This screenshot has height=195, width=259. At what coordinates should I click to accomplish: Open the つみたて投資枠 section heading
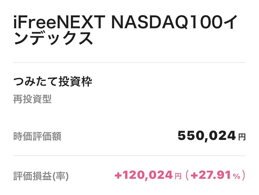coord(53,82)
